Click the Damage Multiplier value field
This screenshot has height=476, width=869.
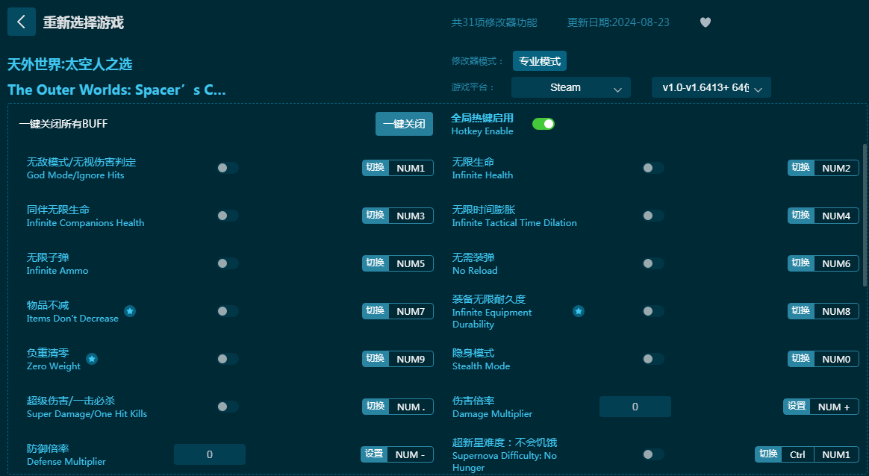(635, 407)
